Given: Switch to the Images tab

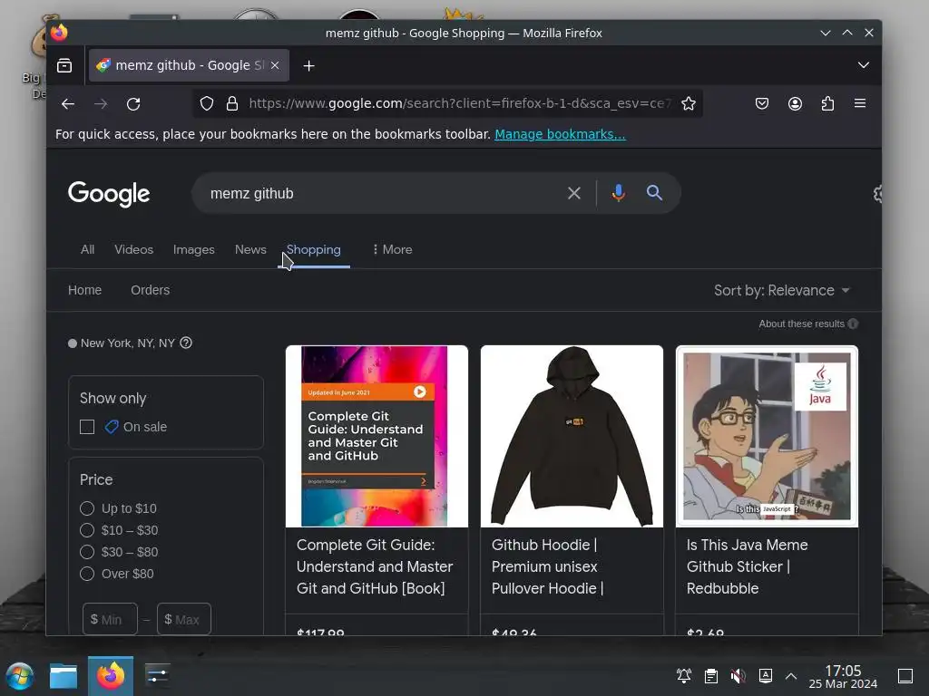Looking at the screenshot, I should (194, 250).
